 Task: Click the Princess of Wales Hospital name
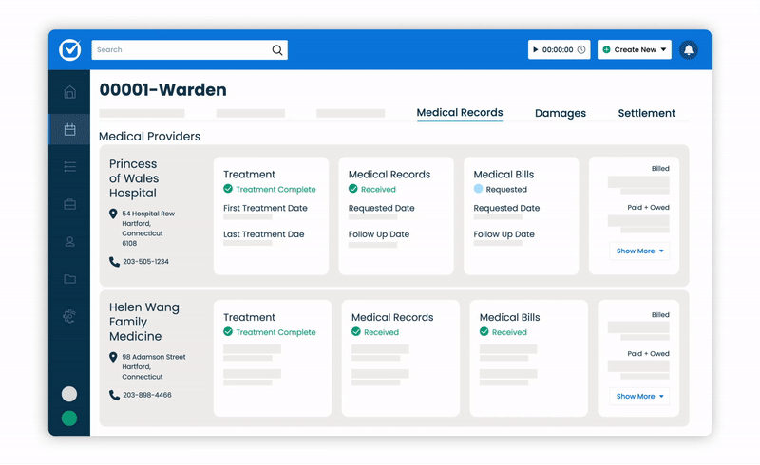[x=134, y=178]
